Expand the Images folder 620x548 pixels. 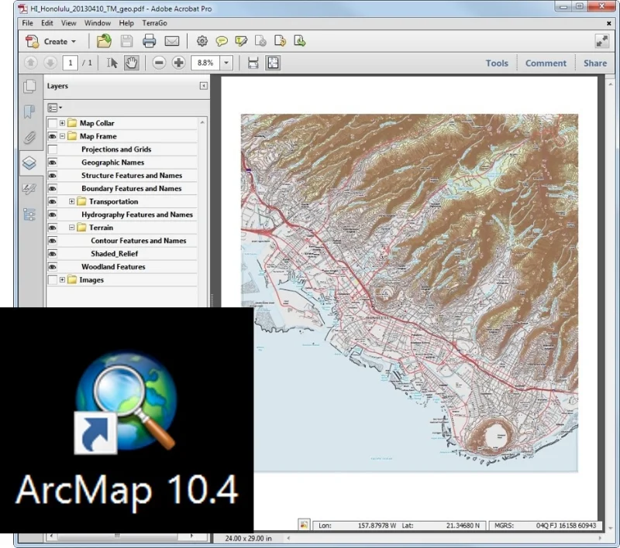click(62, 279)
